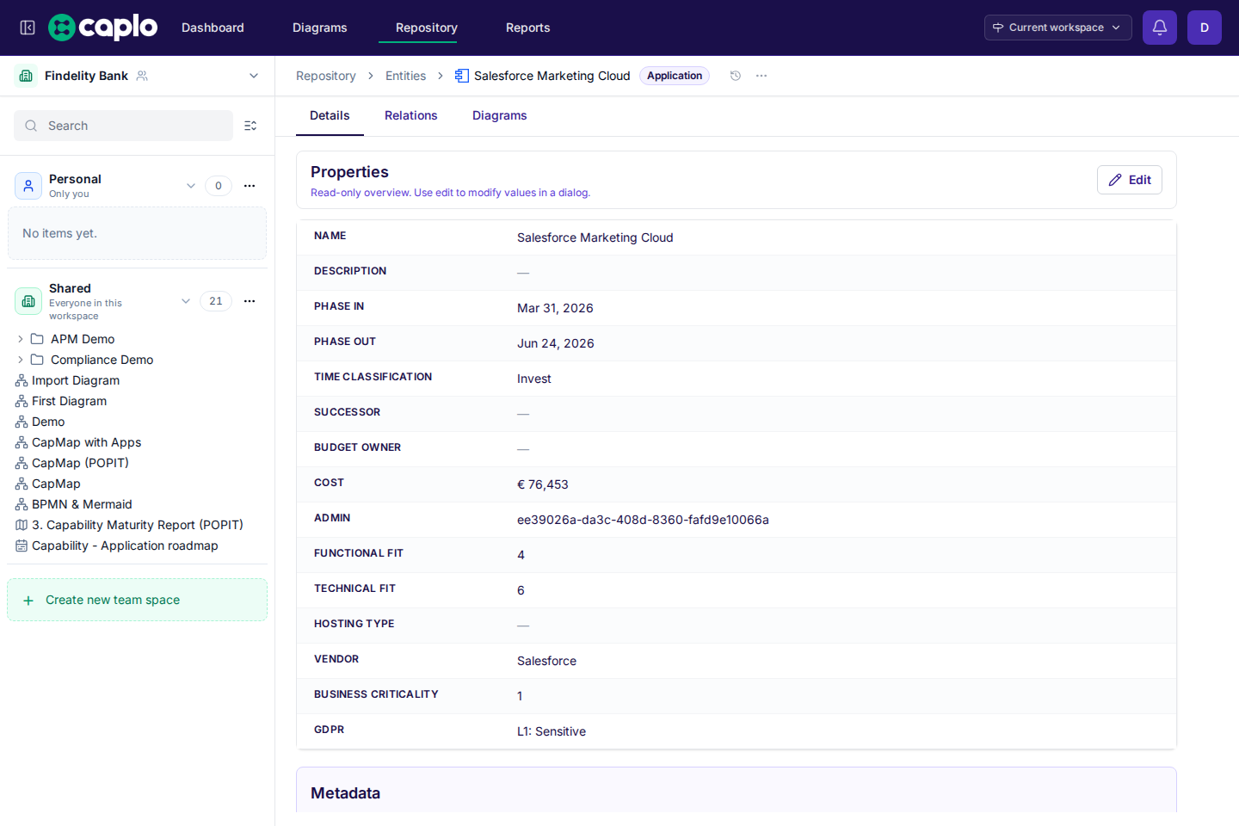The height and width of the screenshot is (826, 1239).
Task: Expand the Compliance Demo folder
Action: click(21, 360)
